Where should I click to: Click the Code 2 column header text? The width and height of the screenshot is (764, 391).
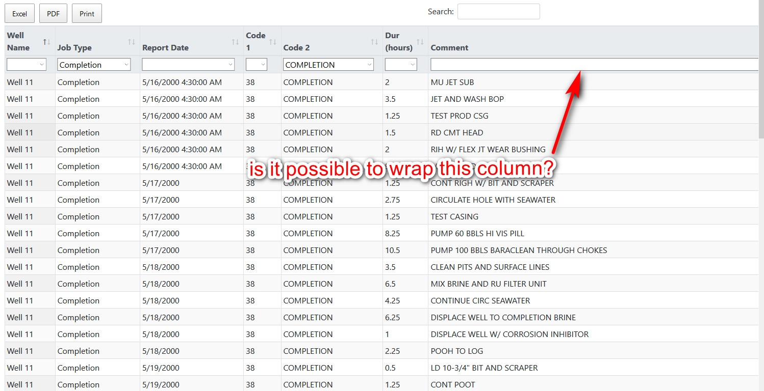(296, 48)
